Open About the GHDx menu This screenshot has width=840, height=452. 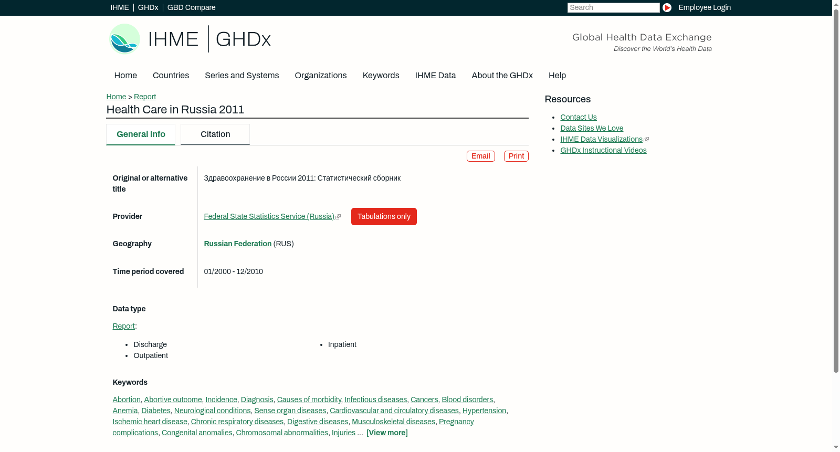point(502,76)
